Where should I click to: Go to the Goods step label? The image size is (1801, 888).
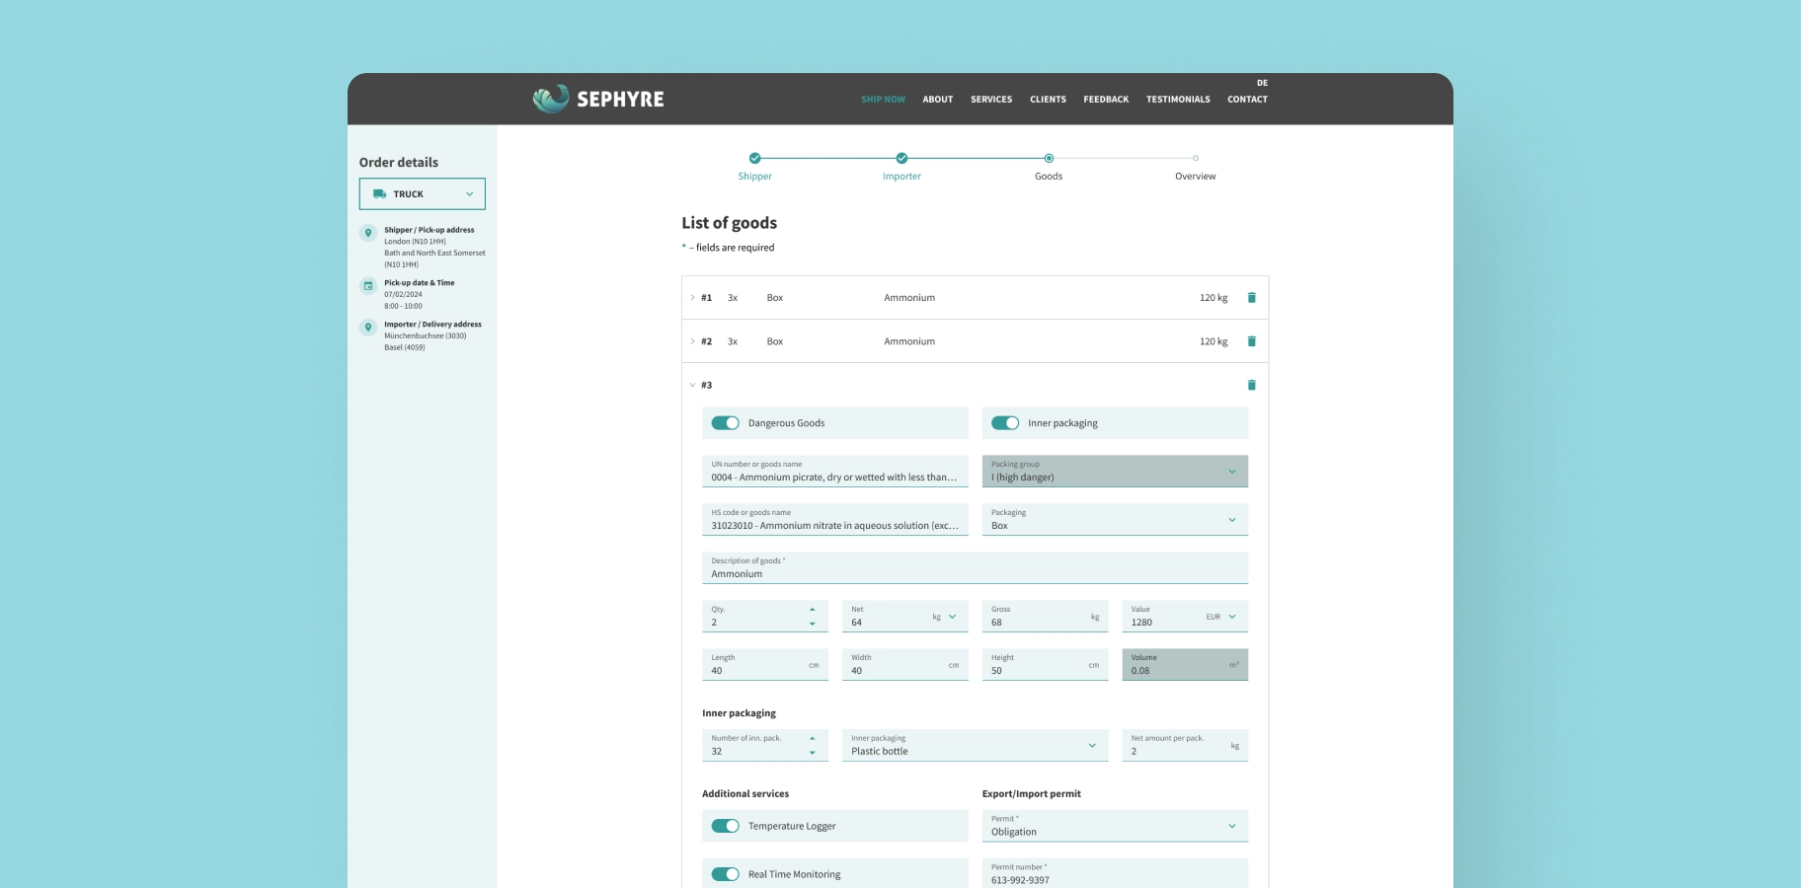pyautogui.click(x=1049, y=177)
